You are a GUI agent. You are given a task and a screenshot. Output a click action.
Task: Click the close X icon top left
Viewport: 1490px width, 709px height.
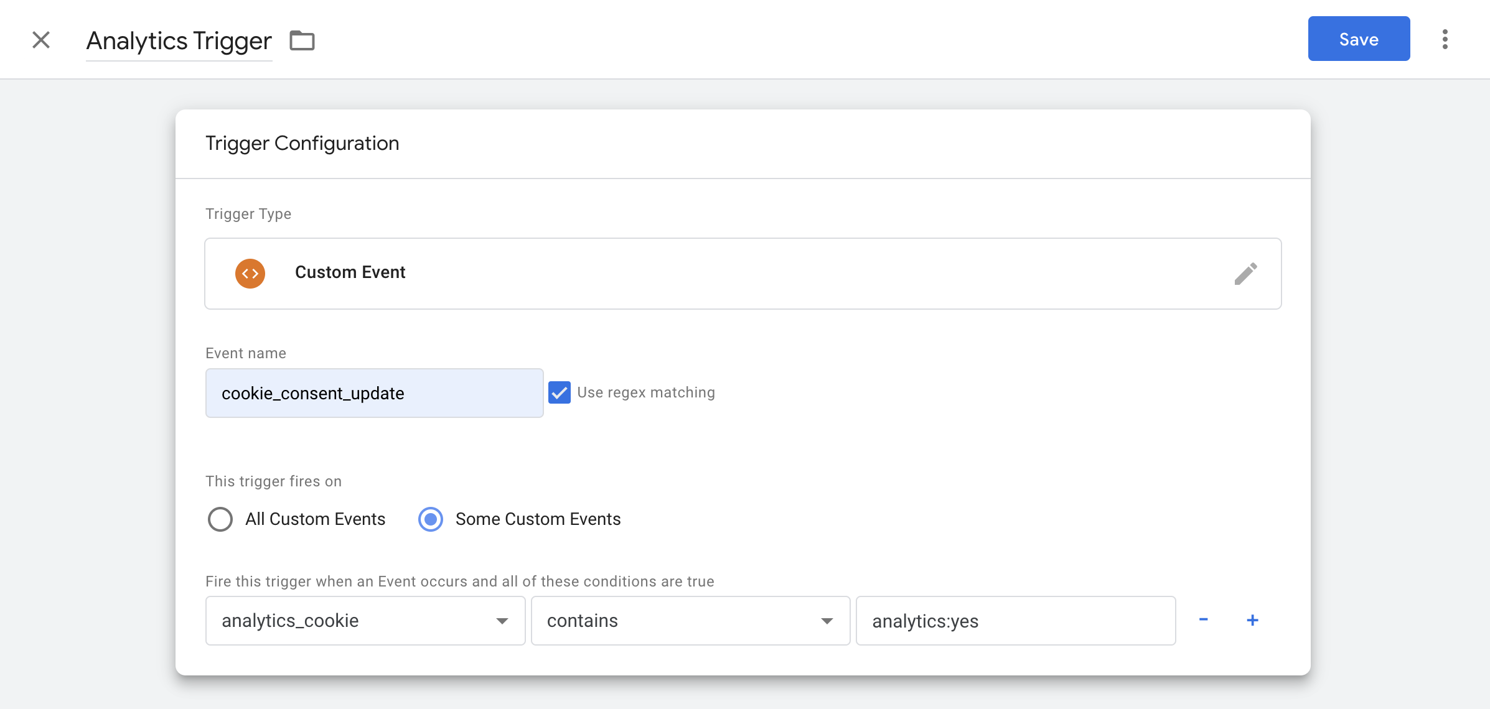pos(41,39)
